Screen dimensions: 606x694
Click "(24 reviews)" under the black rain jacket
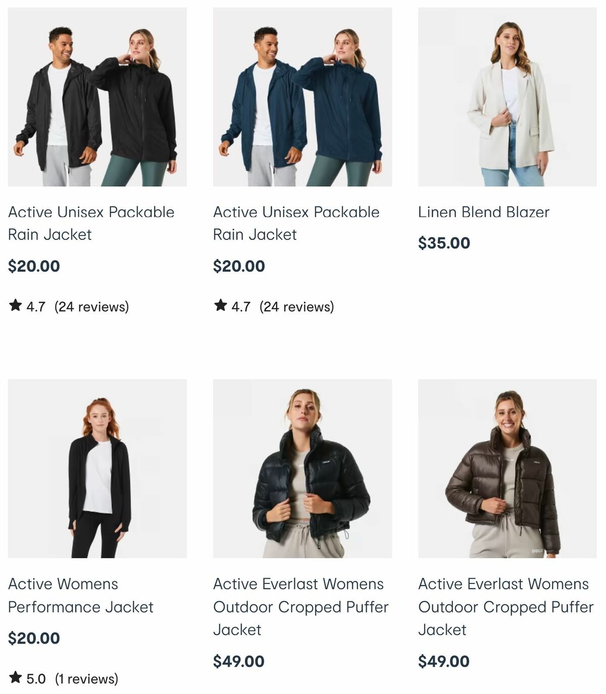[x=93, y=305]
